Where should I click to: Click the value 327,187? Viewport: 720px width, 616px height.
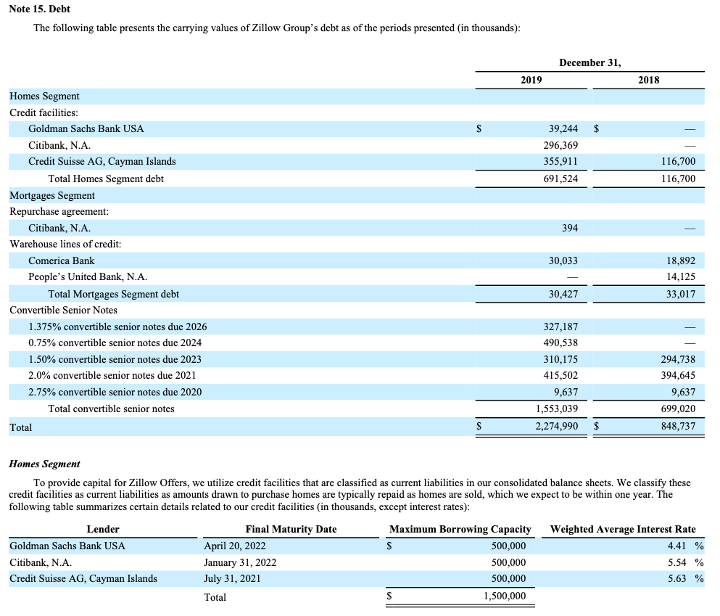560,327
